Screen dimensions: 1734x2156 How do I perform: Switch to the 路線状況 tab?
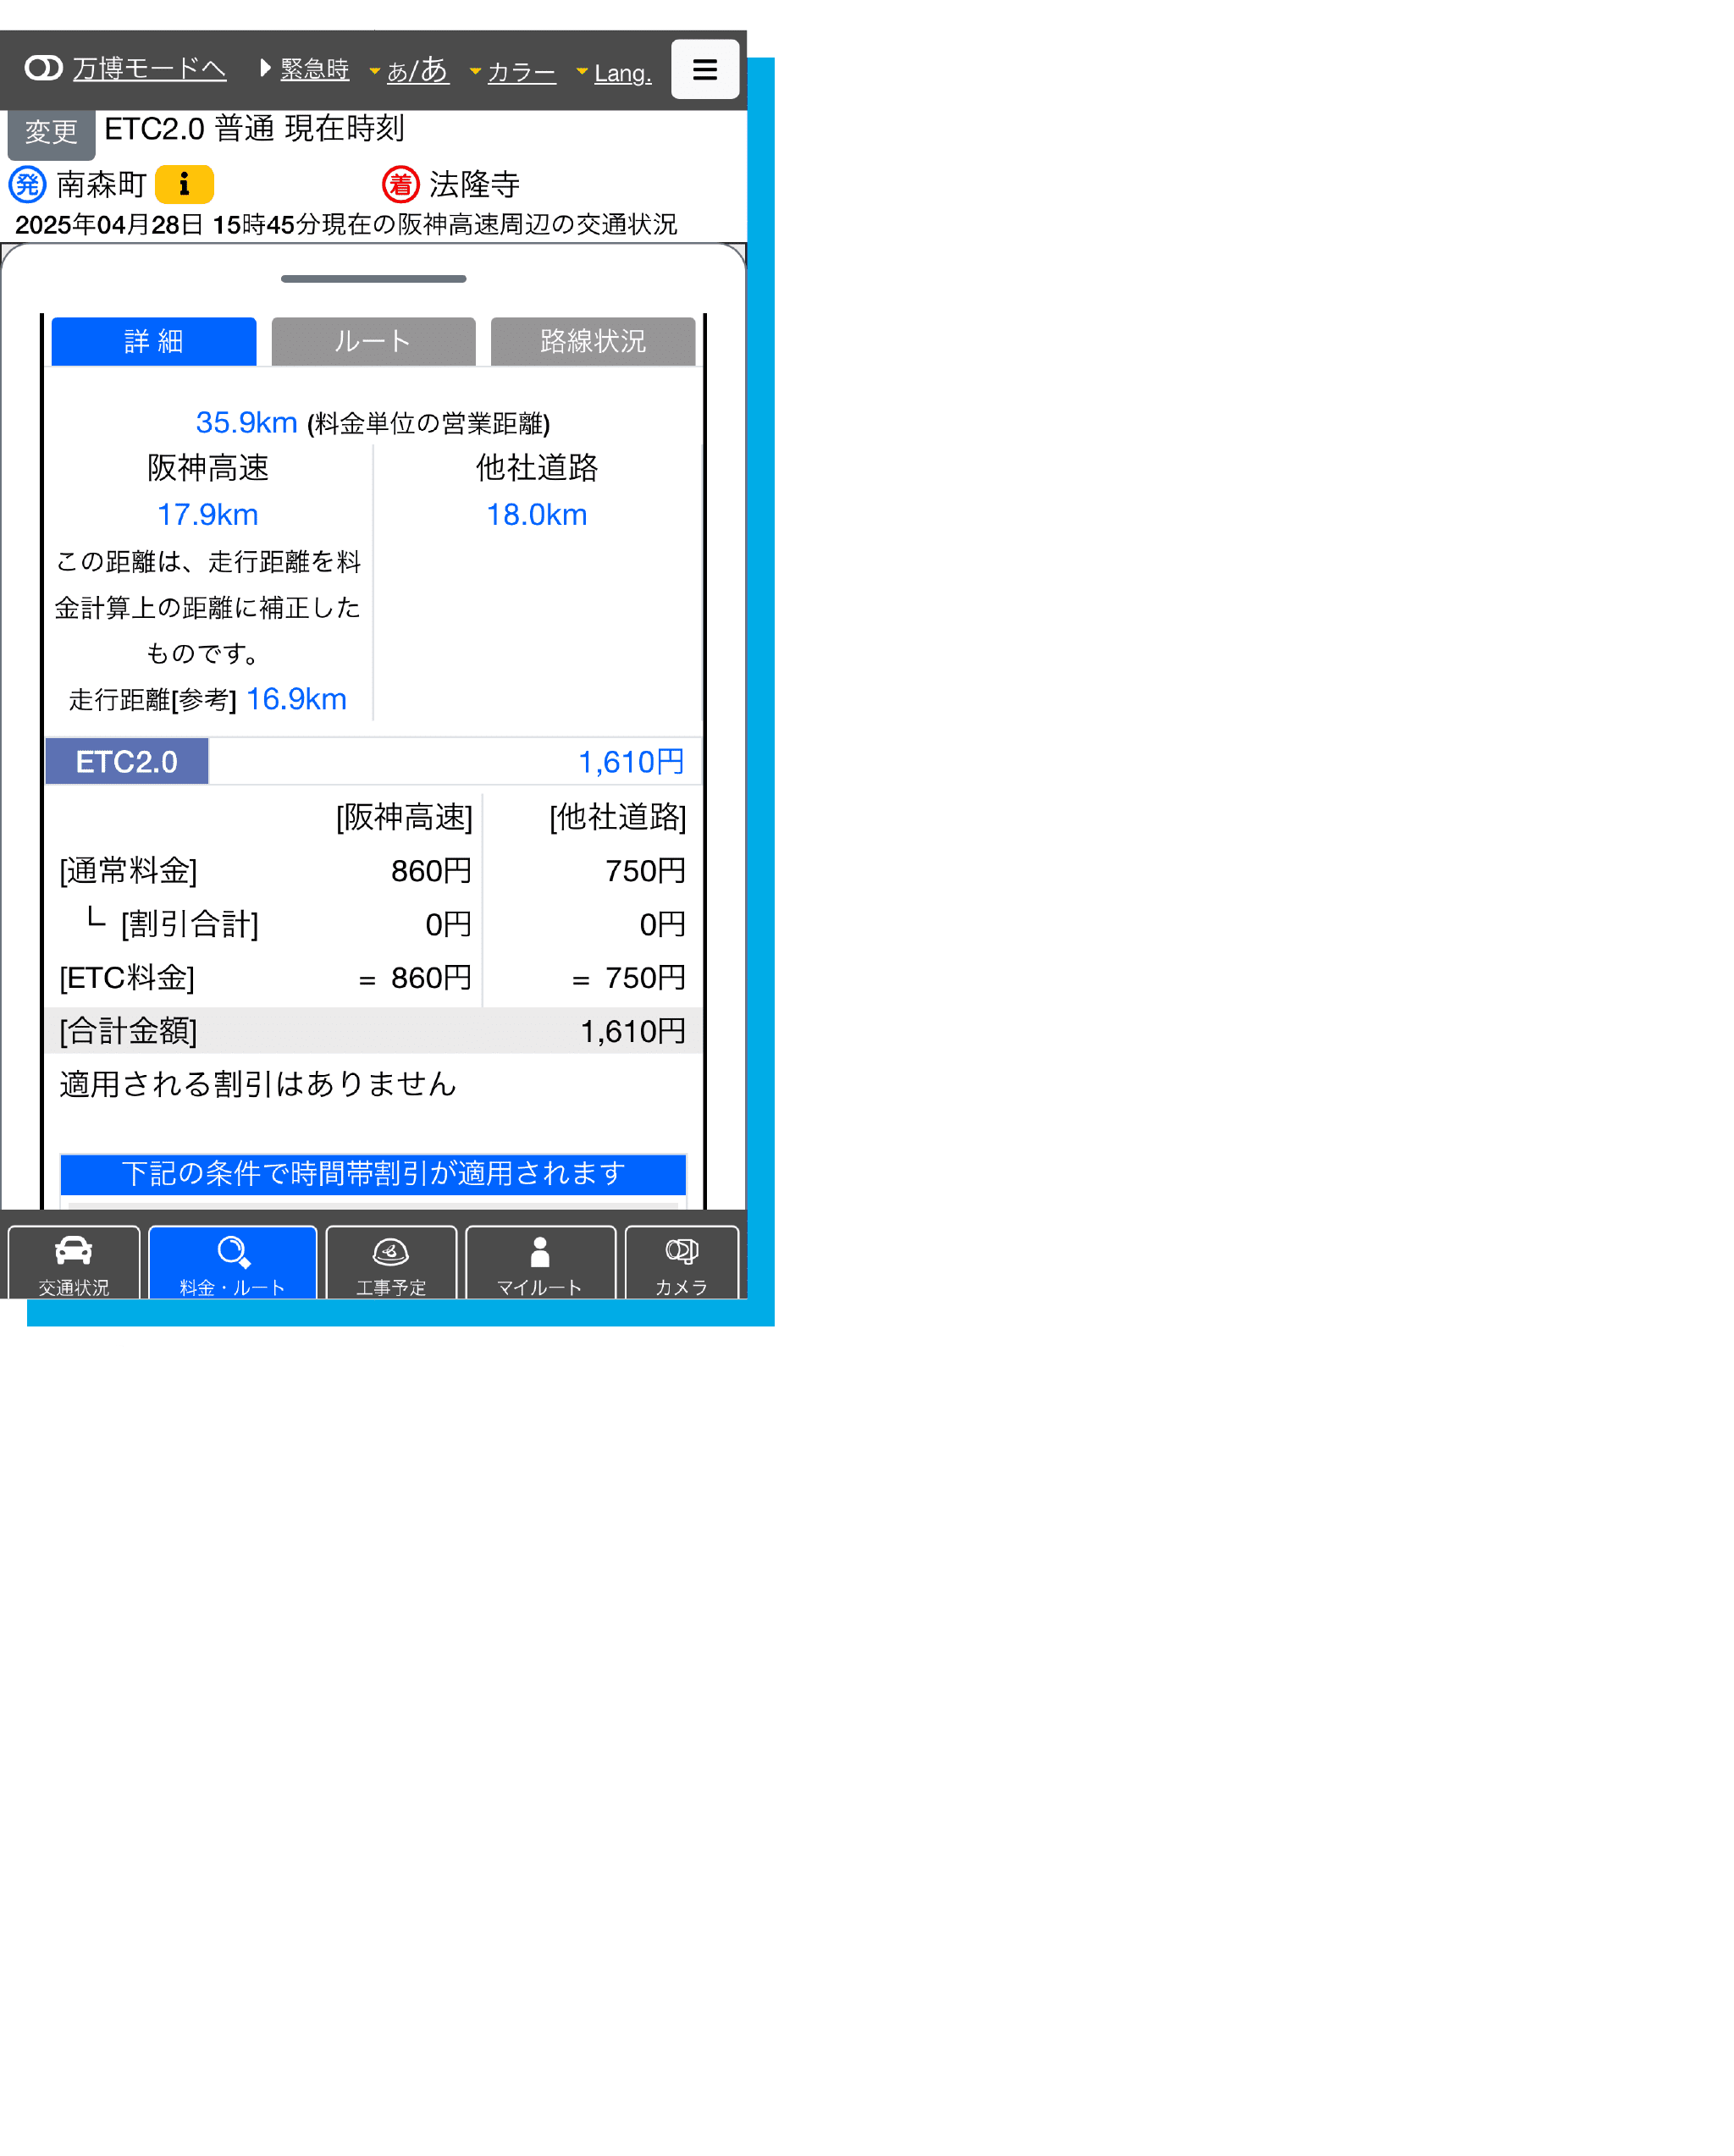point(593,341)
